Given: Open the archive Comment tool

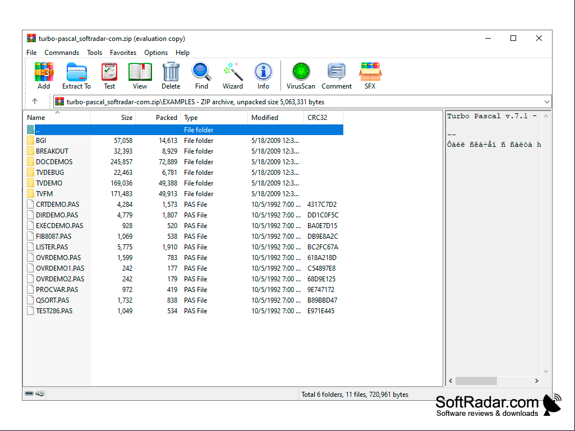Looking at the screenshot, I should (337, 72).
